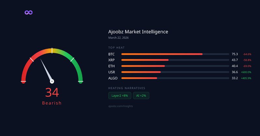This screenshot has height=136, width=260.
Task: Click the green right end of gauge
Action: [80, 81]
